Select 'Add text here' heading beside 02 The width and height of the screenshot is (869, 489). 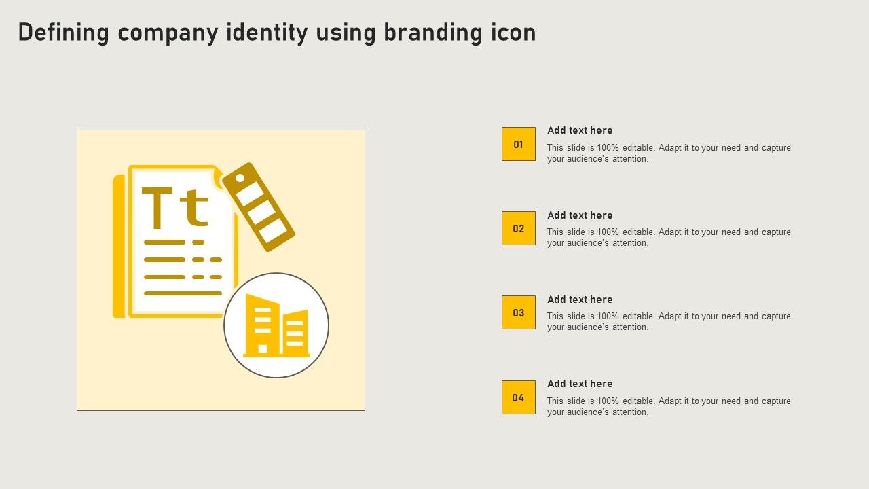(580, 215)
